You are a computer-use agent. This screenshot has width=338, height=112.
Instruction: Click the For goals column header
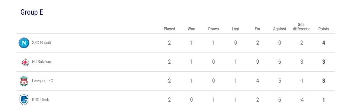(257, 29)
